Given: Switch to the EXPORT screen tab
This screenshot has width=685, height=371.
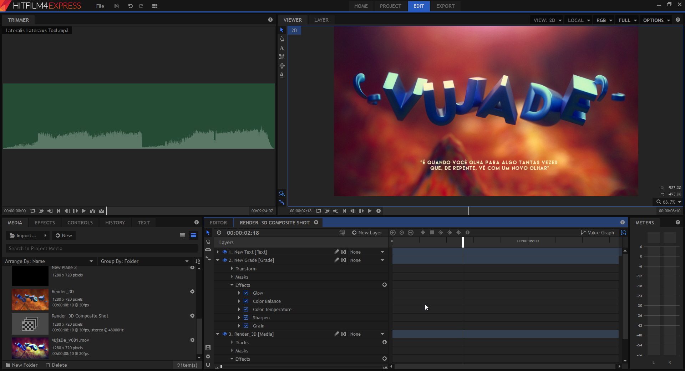Looking at the screenshot, I should [445, 6].
